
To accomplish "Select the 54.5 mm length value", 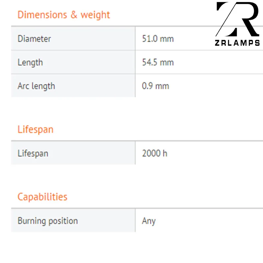I will click(x=158, y=62).
